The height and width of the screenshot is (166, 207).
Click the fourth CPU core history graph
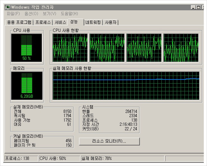point(181,48)
